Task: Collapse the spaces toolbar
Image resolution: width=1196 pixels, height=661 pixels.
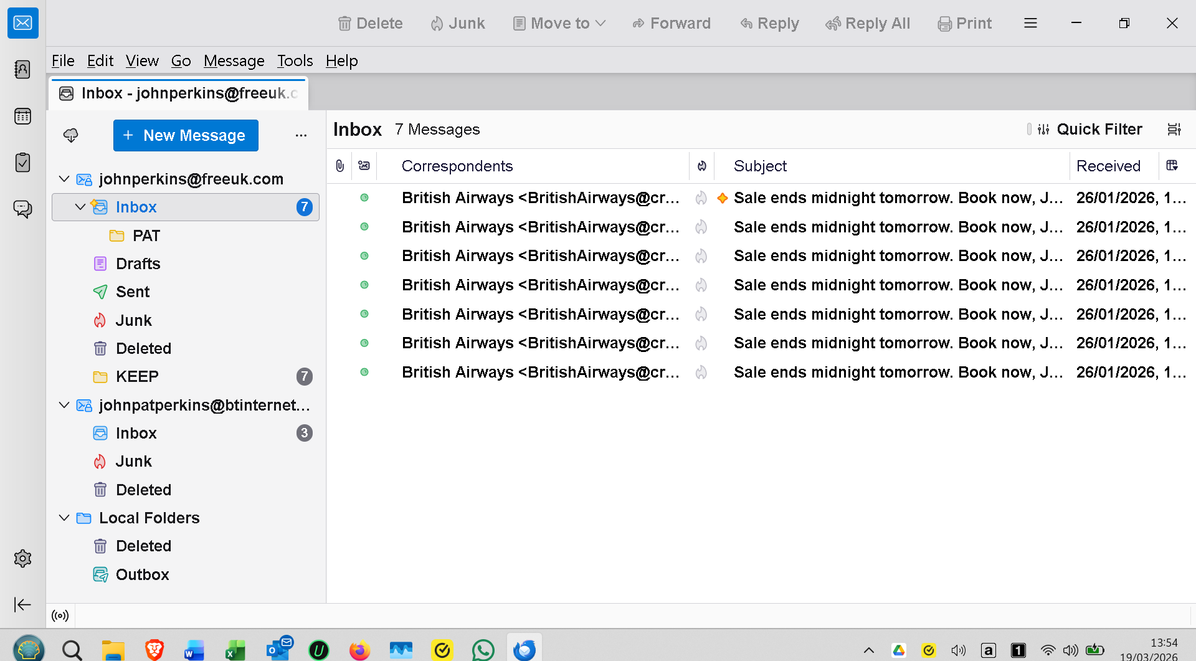Action: click(22, 604)
